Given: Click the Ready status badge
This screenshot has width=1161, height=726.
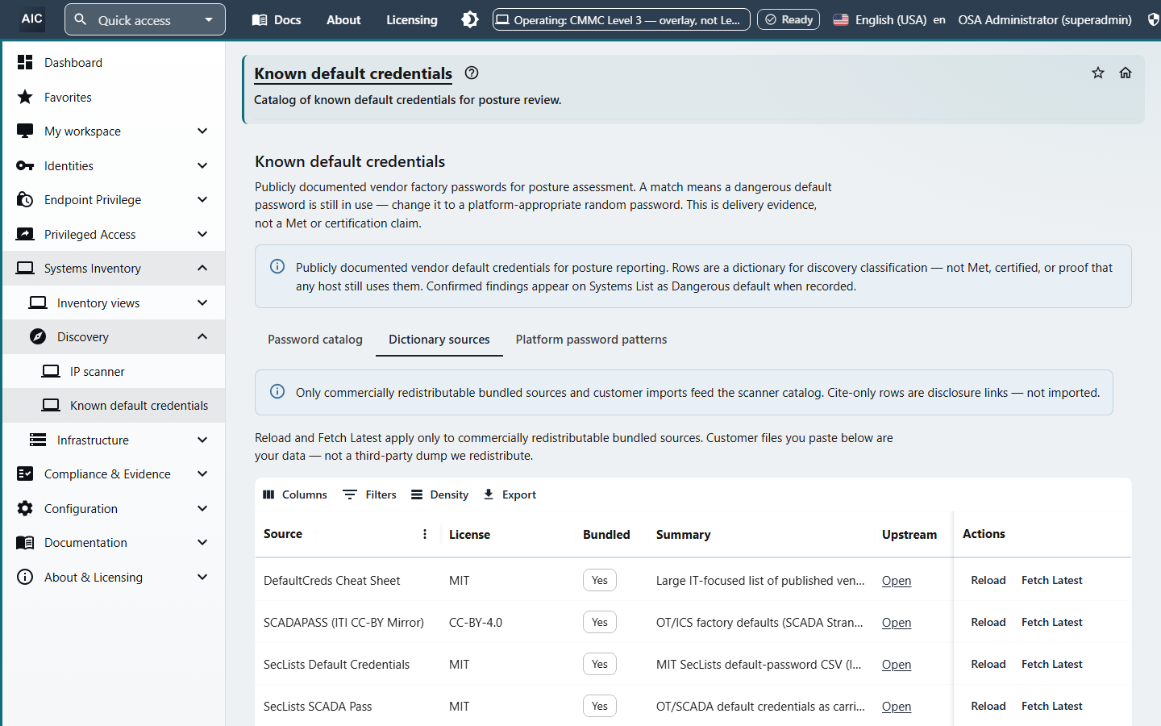Looking at the screenshot, I should point(789,19).
